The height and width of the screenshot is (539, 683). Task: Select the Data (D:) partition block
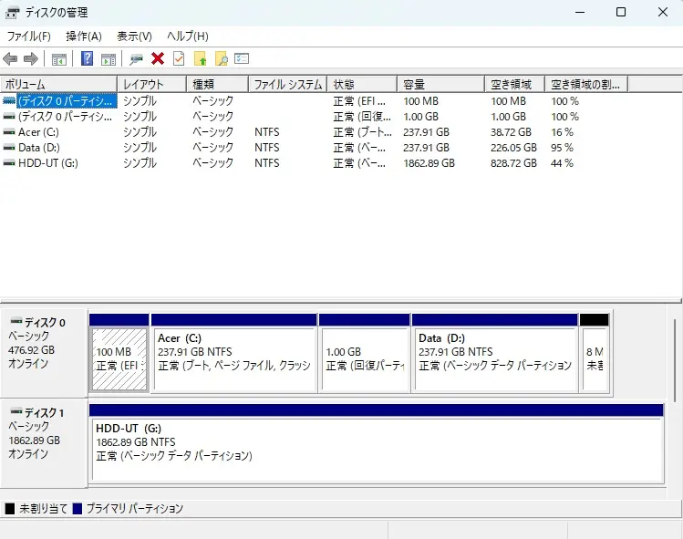tap(495, 353)
